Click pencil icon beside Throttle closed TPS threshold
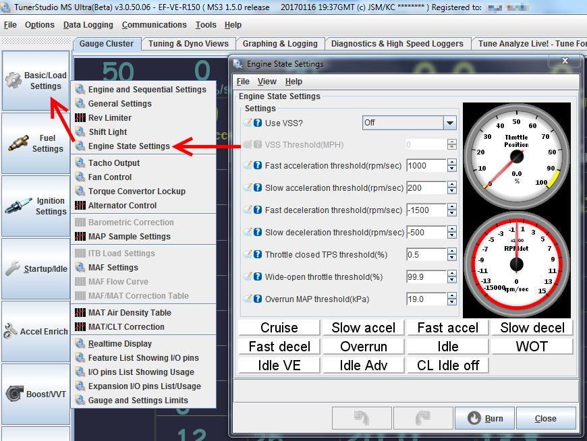The width and height of the screenshot is (587, 441). click(248, 254)
